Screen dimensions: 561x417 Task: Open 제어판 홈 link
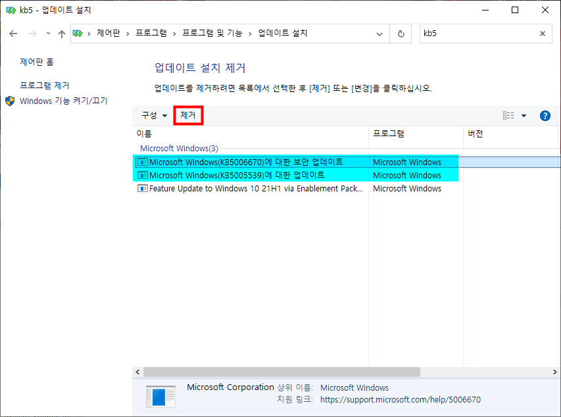[x=37, y=62]
